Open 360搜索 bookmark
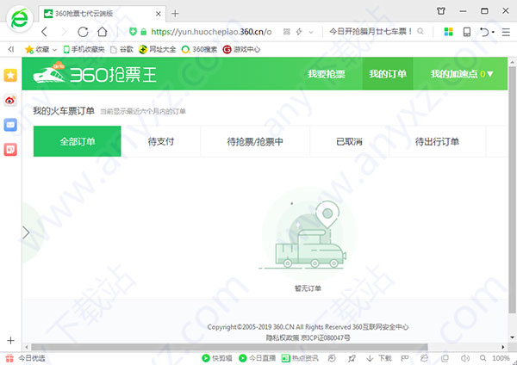This screenshot has width=517, height=365. 199,49
